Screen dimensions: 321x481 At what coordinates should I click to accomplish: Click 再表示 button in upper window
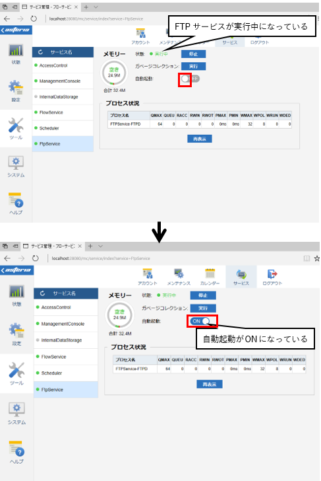200,139
